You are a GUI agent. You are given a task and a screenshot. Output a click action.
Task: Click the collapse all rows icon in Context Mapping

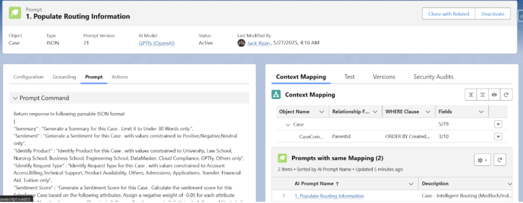[482, 95]
